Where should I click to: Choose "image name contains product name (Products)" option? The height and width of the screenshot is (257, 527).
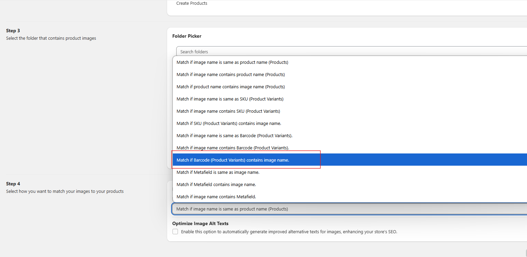point(231,75)
